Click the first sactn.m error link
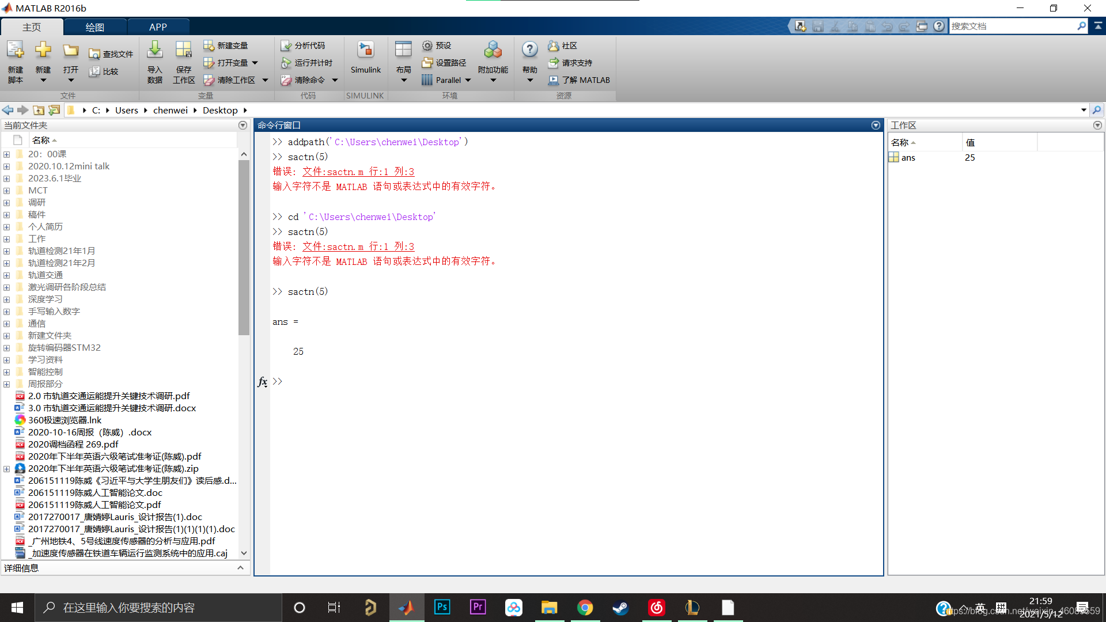 click(x=358, y=172)
